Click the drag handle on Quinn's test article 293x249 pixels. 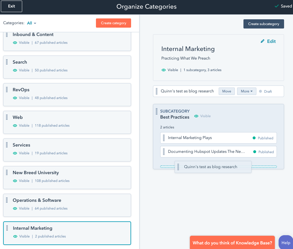click(x=156, y=91)
